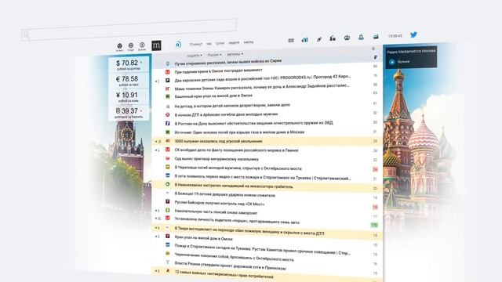Click the first round icon left of 'm' logo
Viewport: 502px width, 282px height.
[120, 46]
